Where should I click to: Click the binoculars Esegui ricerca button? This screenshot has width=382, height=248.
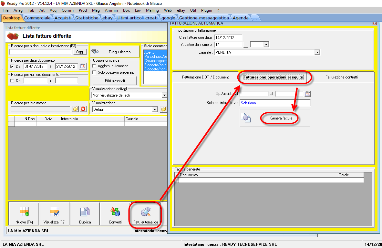(115, 52)
